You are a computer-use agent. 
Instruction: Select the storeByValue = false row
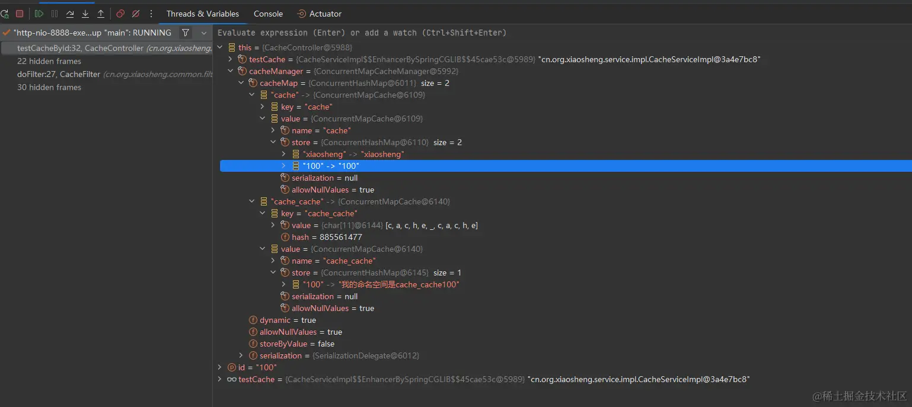pyautogui.click(x=291, y=344)
